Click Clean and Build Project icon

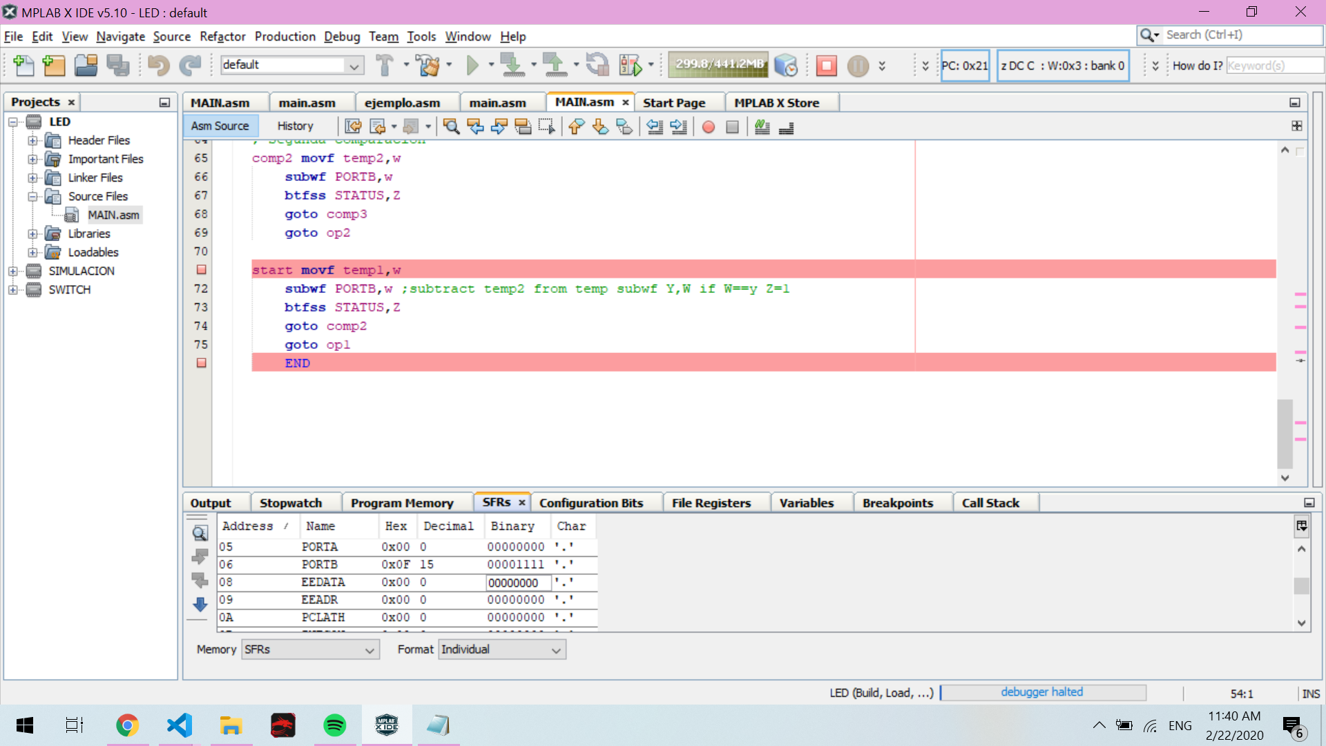[427, 66]
